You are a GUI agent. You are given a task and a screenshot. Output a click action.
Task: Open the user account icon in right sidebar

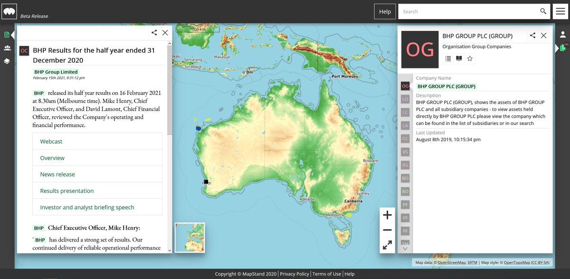[x=562, y=35]
